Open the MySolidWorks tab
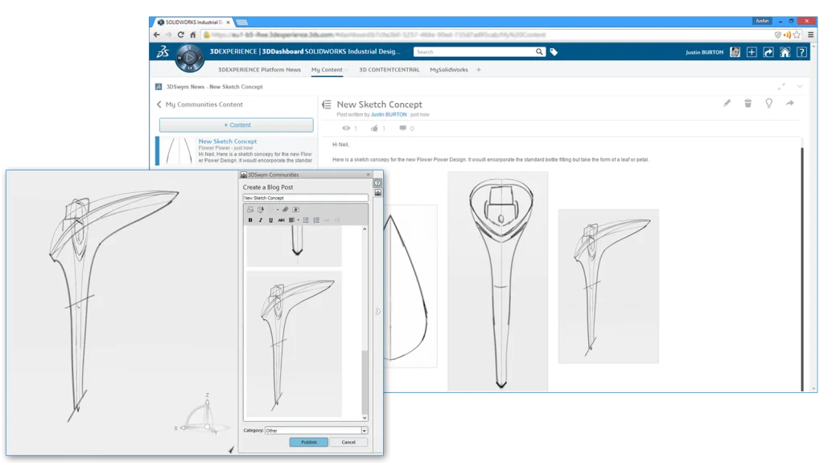824x463 pixels. [448, 70]
